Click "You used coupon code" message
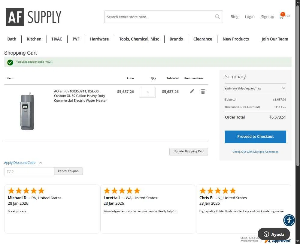Screen dimensions: 300x244 coord(34,62)
